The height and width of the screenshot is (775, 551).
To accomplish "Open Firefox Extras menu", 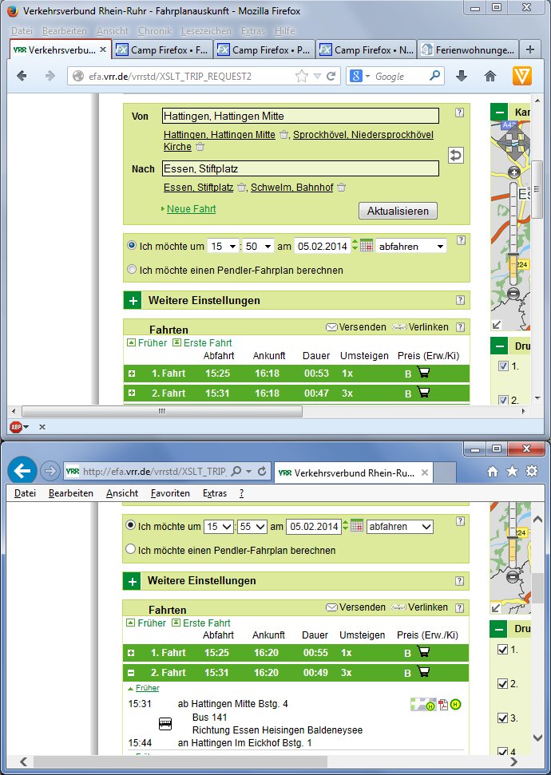I will [x=253, y=30].
